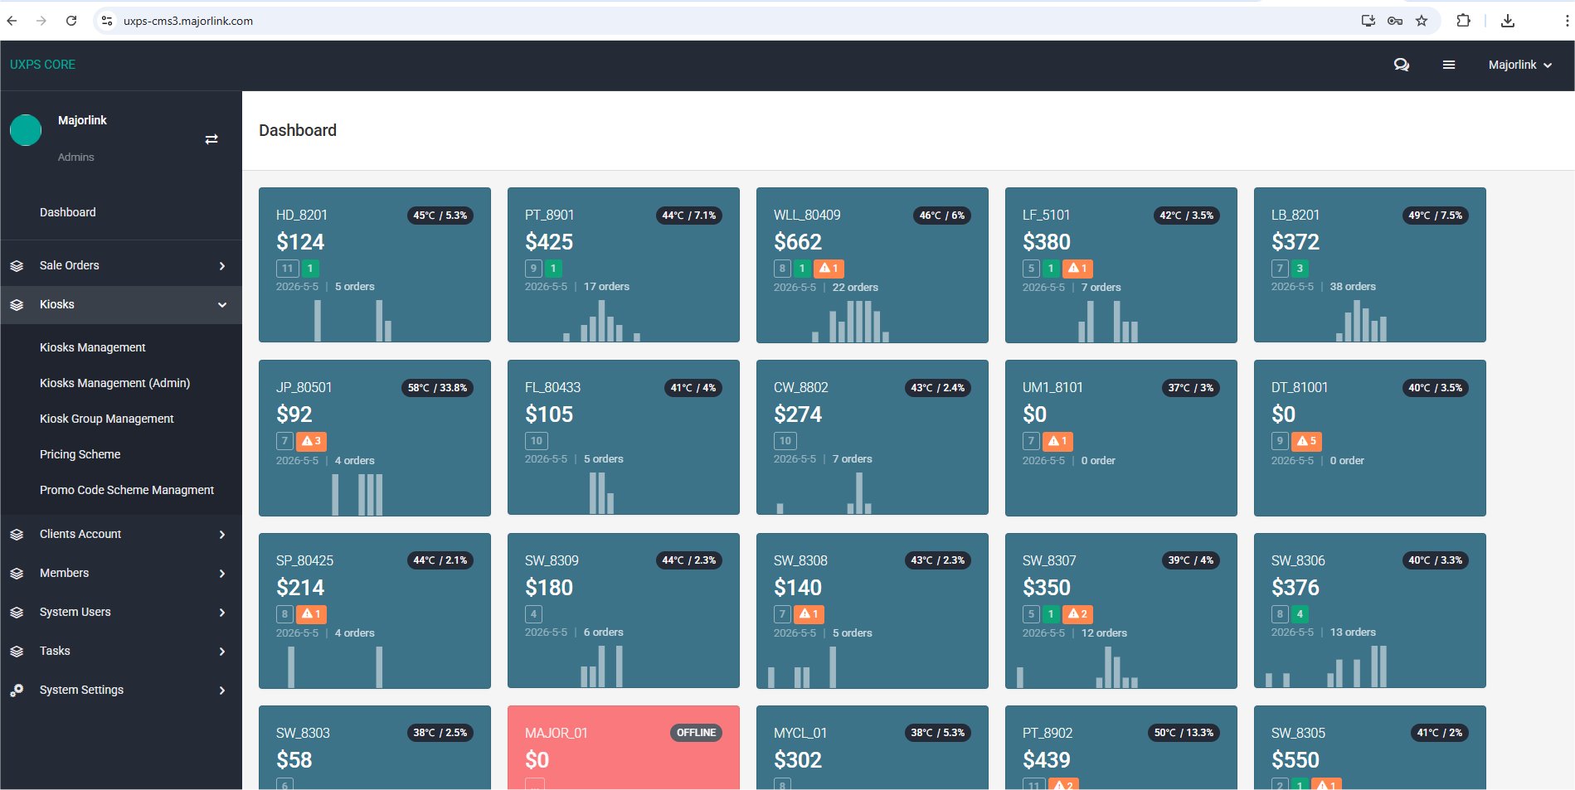Collapse the Kiosks menu section
Image resolution: width=1575 pixels, height=790 pixels.
point(121,304)
